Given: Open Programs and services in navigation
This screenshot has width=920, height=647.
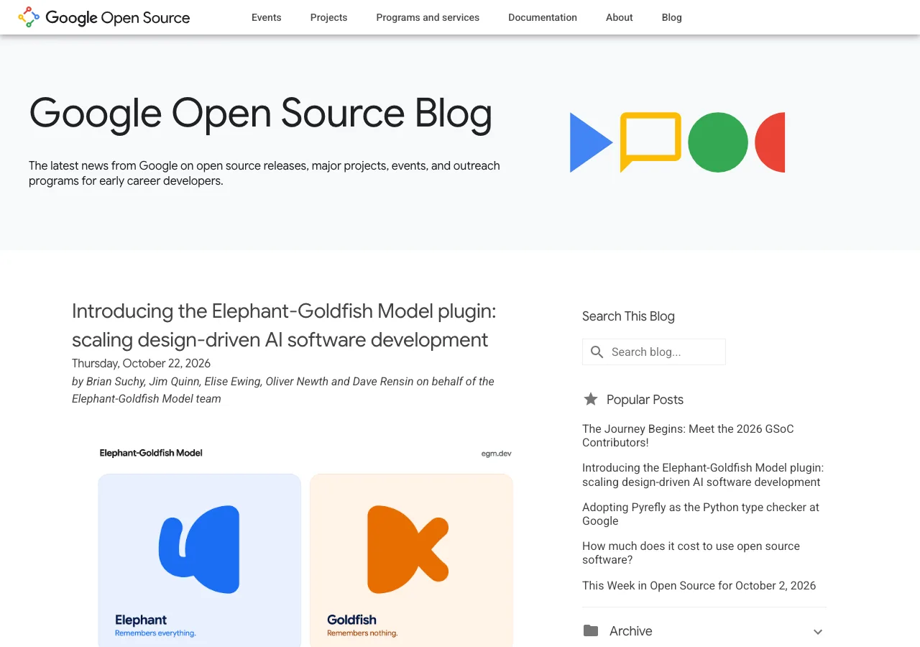Looking at the screenshot, I should pos(428,17).
